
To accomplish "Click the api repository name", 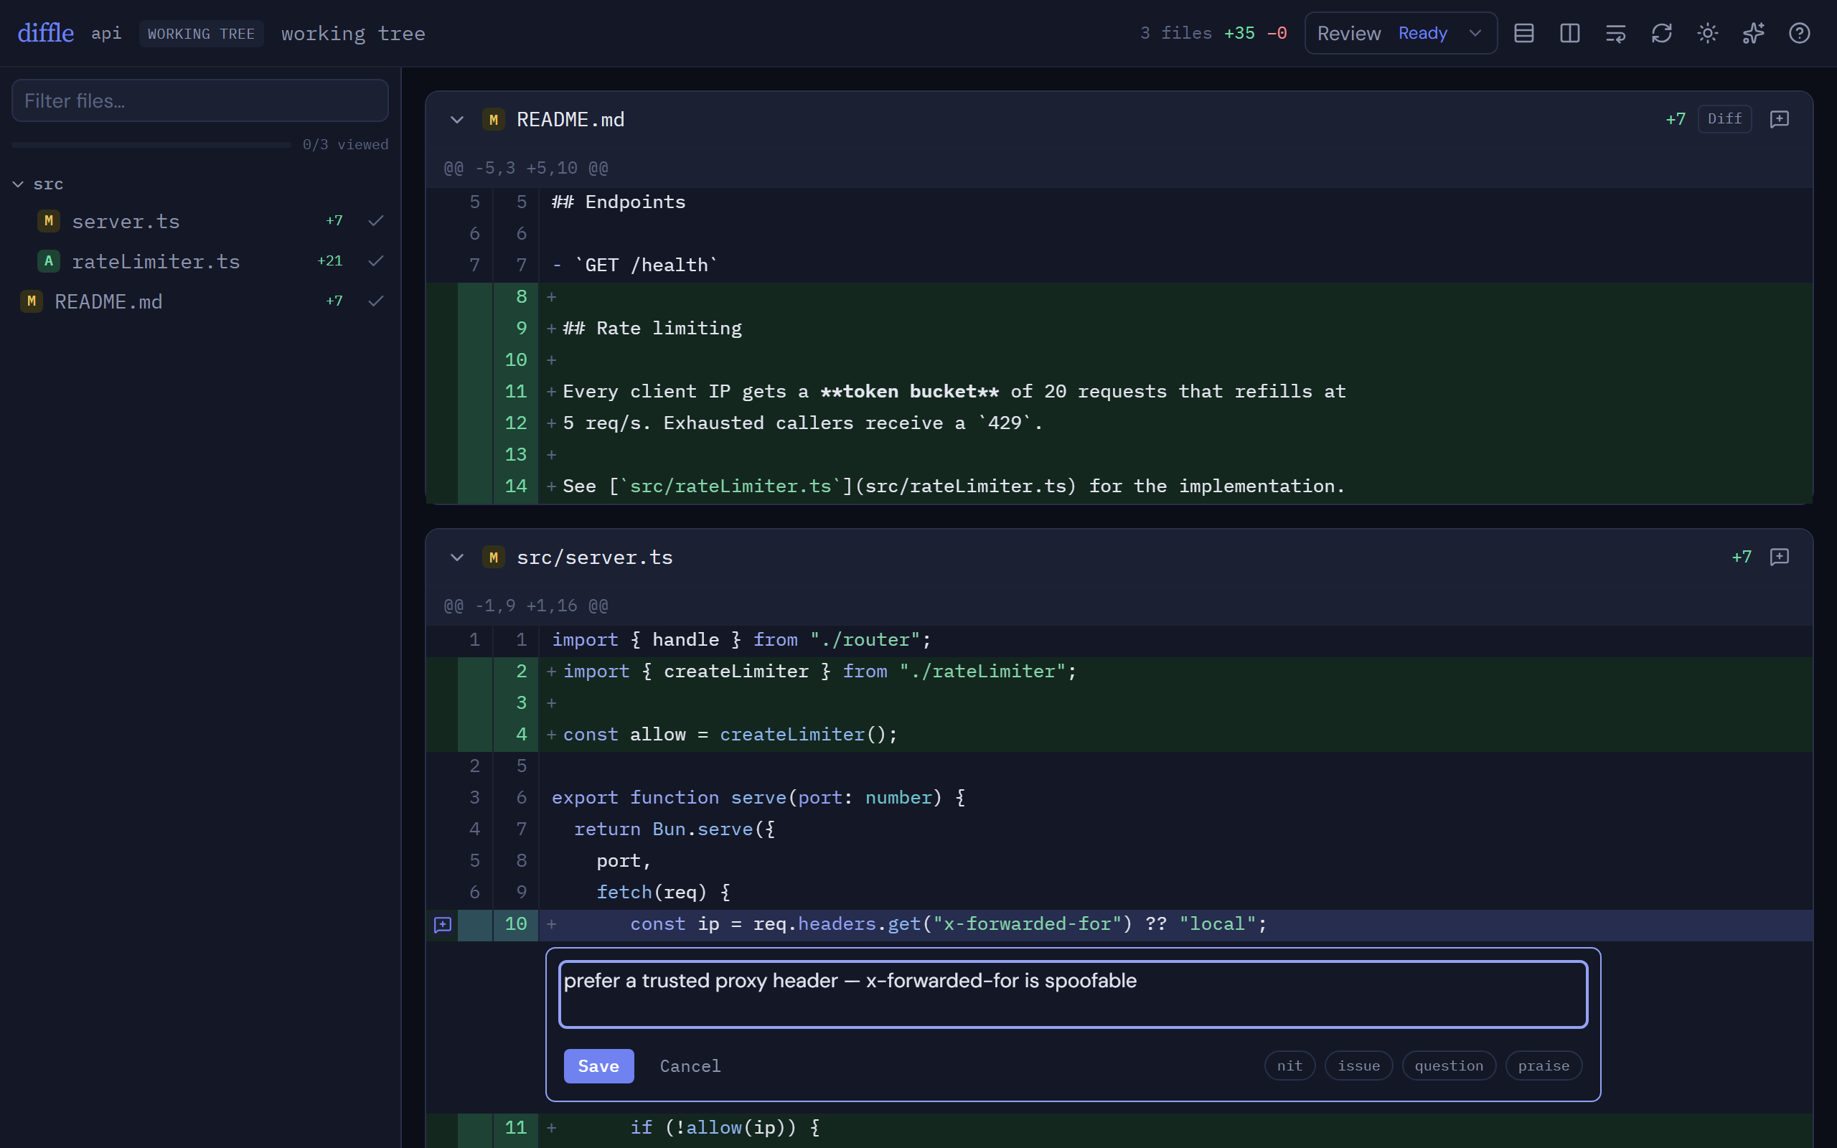I will click(106, 34).
